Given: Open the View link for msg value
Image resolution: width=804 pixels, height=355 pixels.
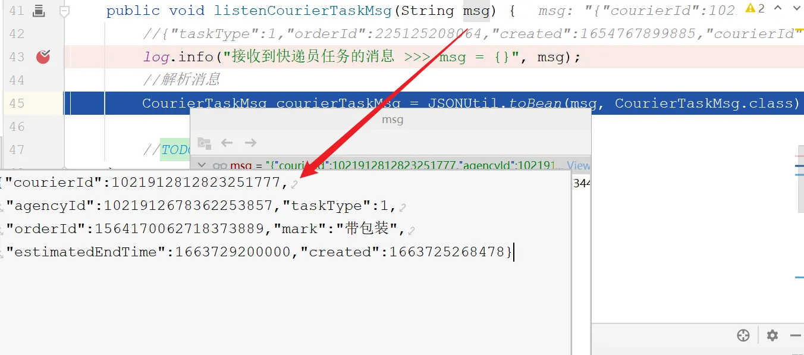Looking at the screenshot, I should 578,165.
